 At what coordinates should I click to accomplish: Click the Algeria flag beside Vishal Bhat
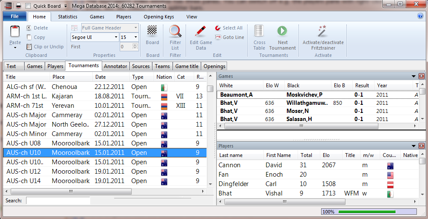pyautogui.click(x=390, y=194)
